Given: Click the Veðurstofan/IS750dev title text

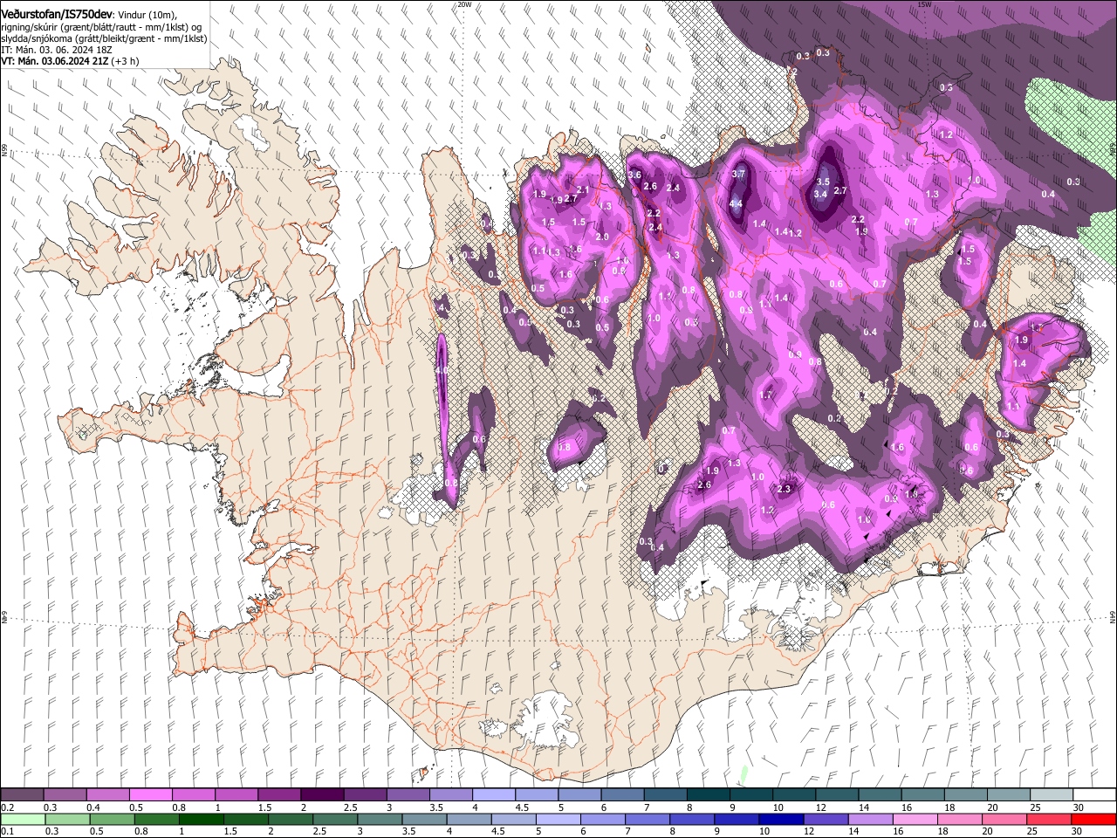Looking at the screenshot, I should click(57, 15).
